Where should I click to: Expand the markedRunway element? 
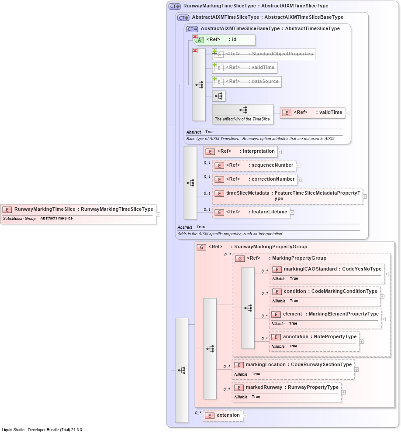[343, 392]
